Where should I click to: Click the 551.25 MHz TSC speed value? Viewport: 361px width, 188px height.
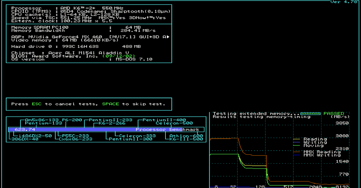(x=76, y=17)
